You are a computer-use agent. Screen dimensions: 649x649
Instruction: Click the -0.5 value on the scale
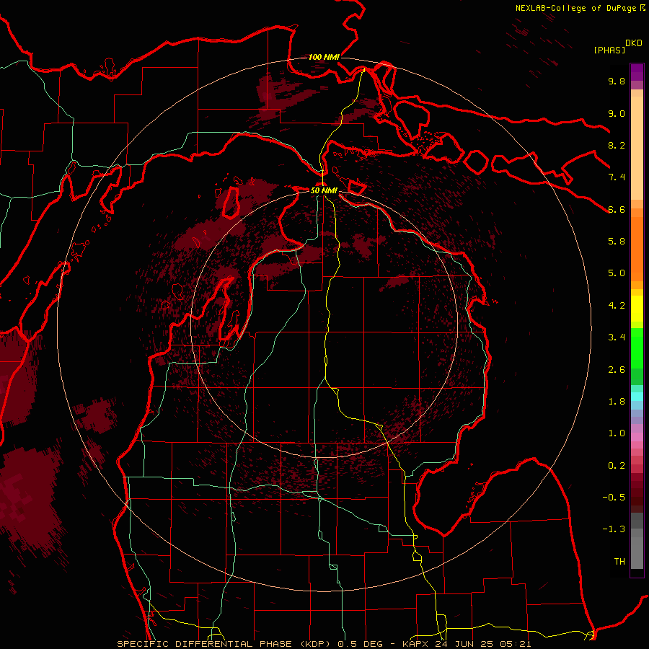(614, 498)
